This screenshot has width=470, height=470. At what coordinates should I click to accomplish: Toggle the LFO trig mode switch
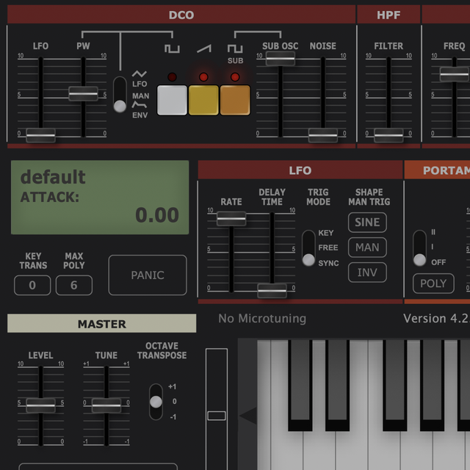pyautogui.click(x=308, y=248)
